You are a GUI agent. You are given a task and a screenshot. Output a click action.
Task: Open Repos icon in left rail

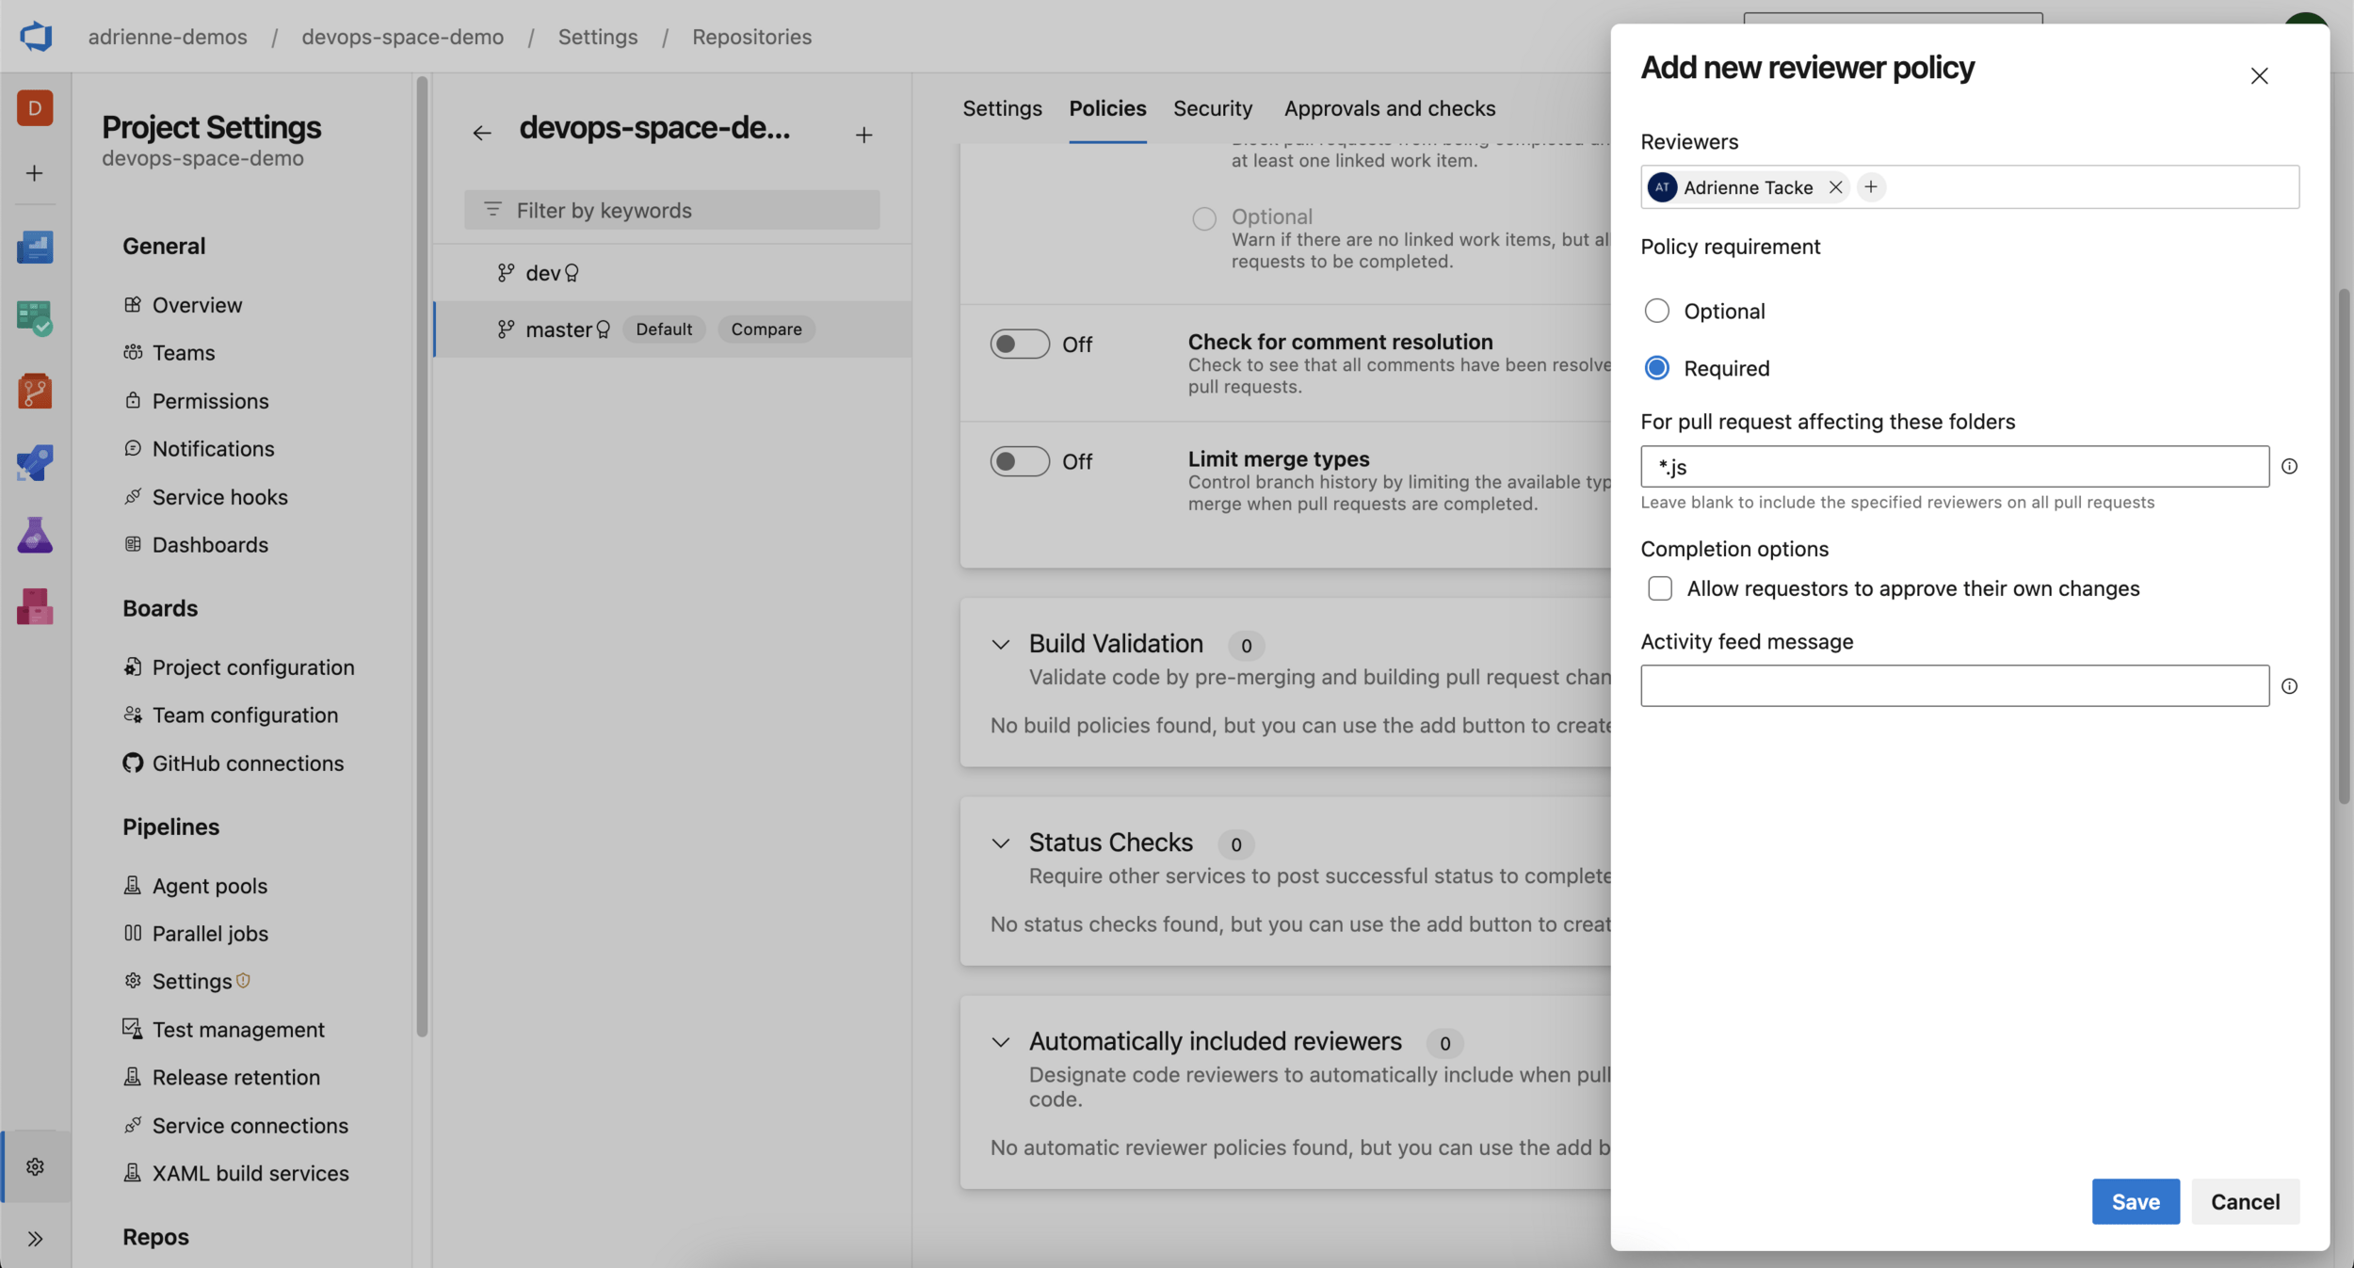coord(35,391)
